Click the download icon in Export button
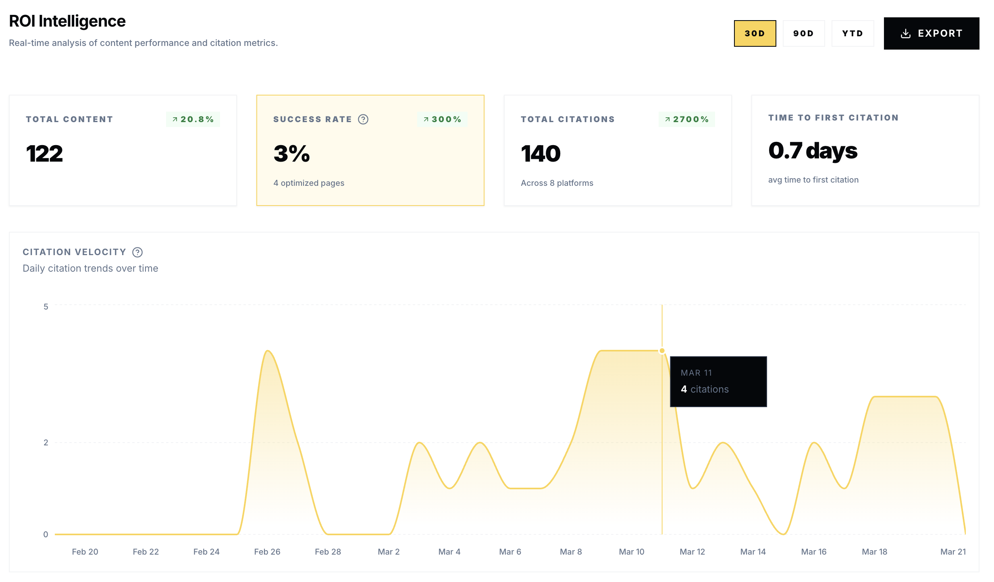 pos(905,33)
